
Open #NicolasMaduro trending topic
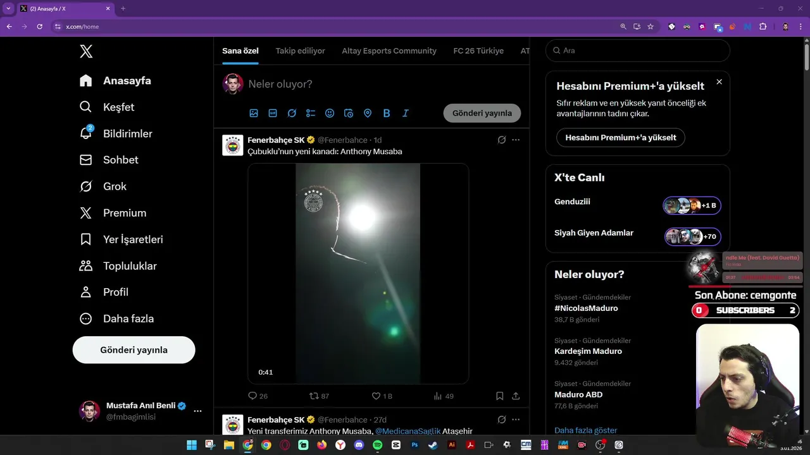pos(586,308)
